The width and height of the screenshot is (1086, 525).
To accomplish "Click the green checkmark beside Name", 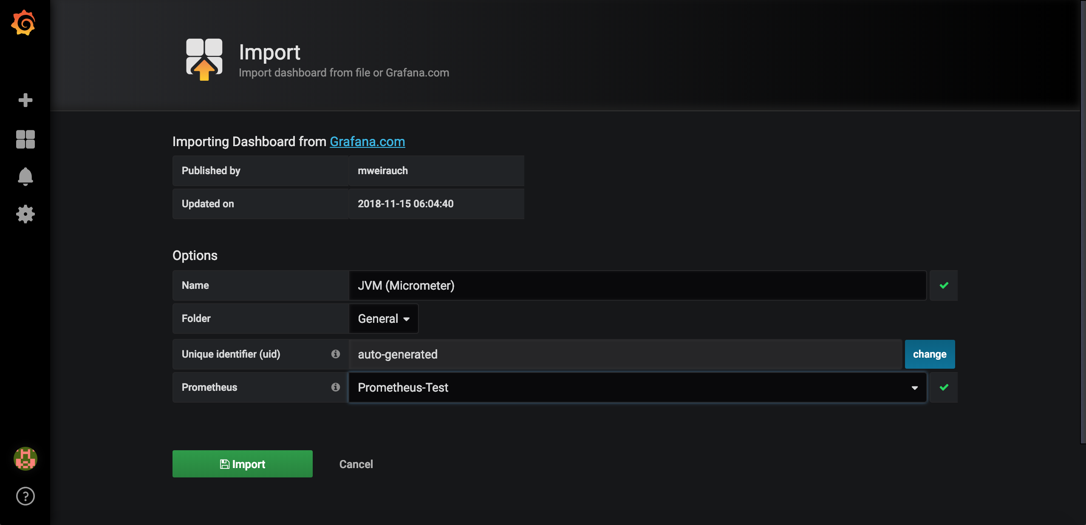I will pyautogui.click(x=944, y=285).
